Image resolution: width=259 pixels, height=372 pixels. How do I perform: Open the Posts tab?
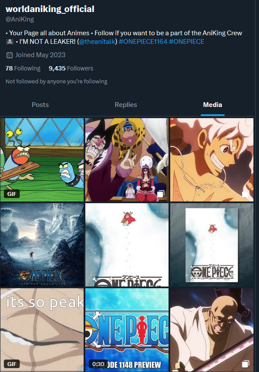point(40,105)
